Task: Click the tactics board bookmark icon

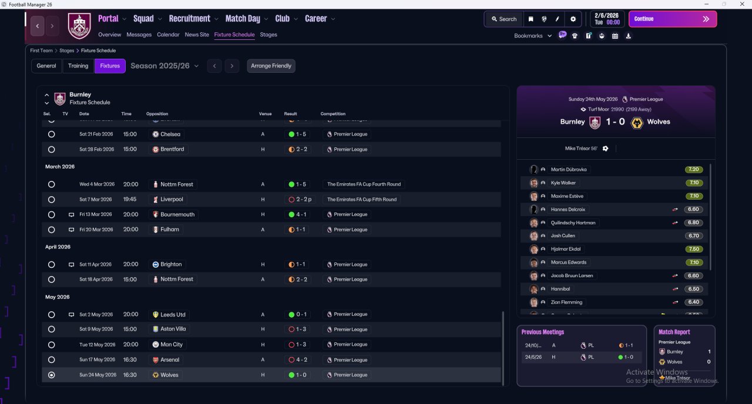Action: [x=588, y=36]
